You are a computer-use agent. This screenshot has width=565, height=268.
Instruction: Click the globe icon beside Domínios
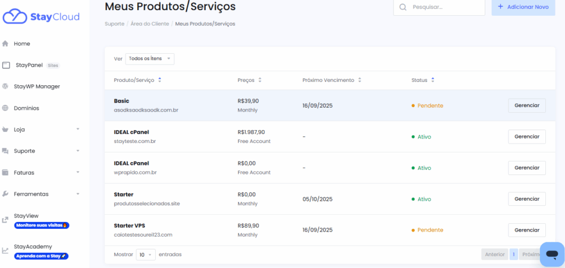[6, 108]
